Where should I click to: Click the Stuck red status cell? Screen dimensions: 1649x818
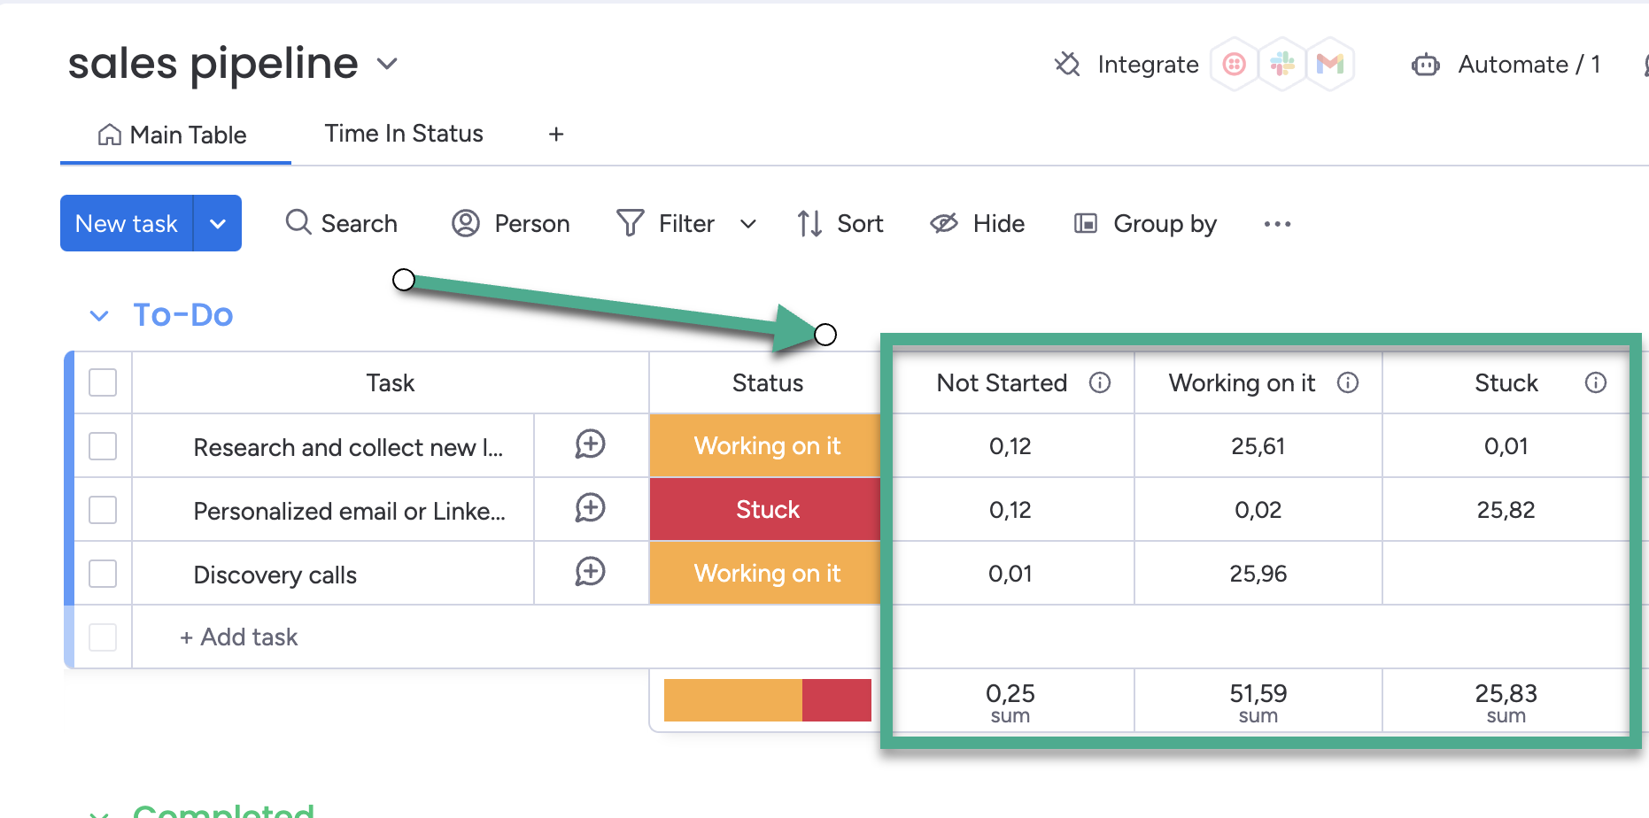767,510
